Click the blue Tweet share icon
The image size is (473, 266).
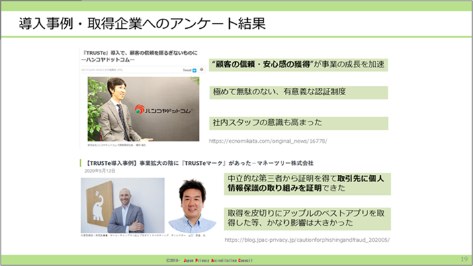pos(194,70)
